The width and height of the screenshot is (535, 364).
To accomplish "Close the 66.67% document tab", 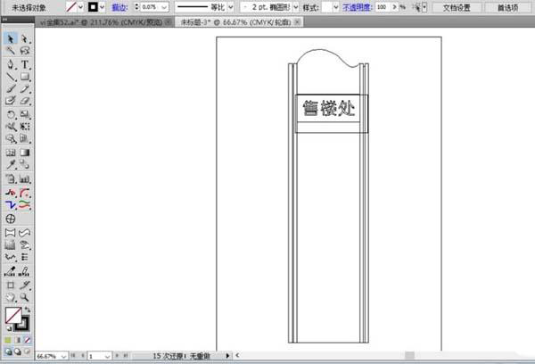I will 297,22.
